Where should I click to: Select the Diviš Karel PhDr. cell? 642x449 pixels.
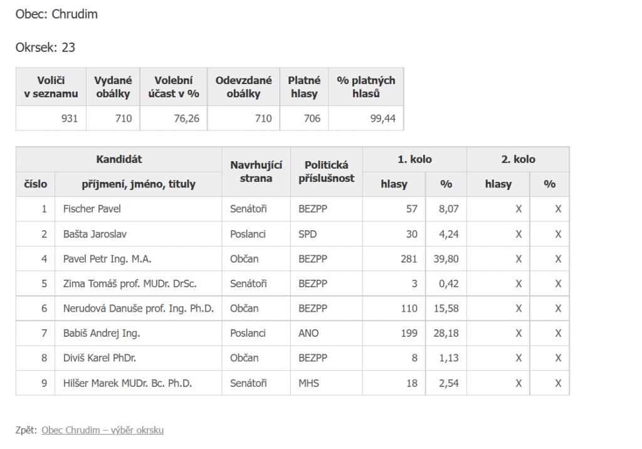click(139, 358)
